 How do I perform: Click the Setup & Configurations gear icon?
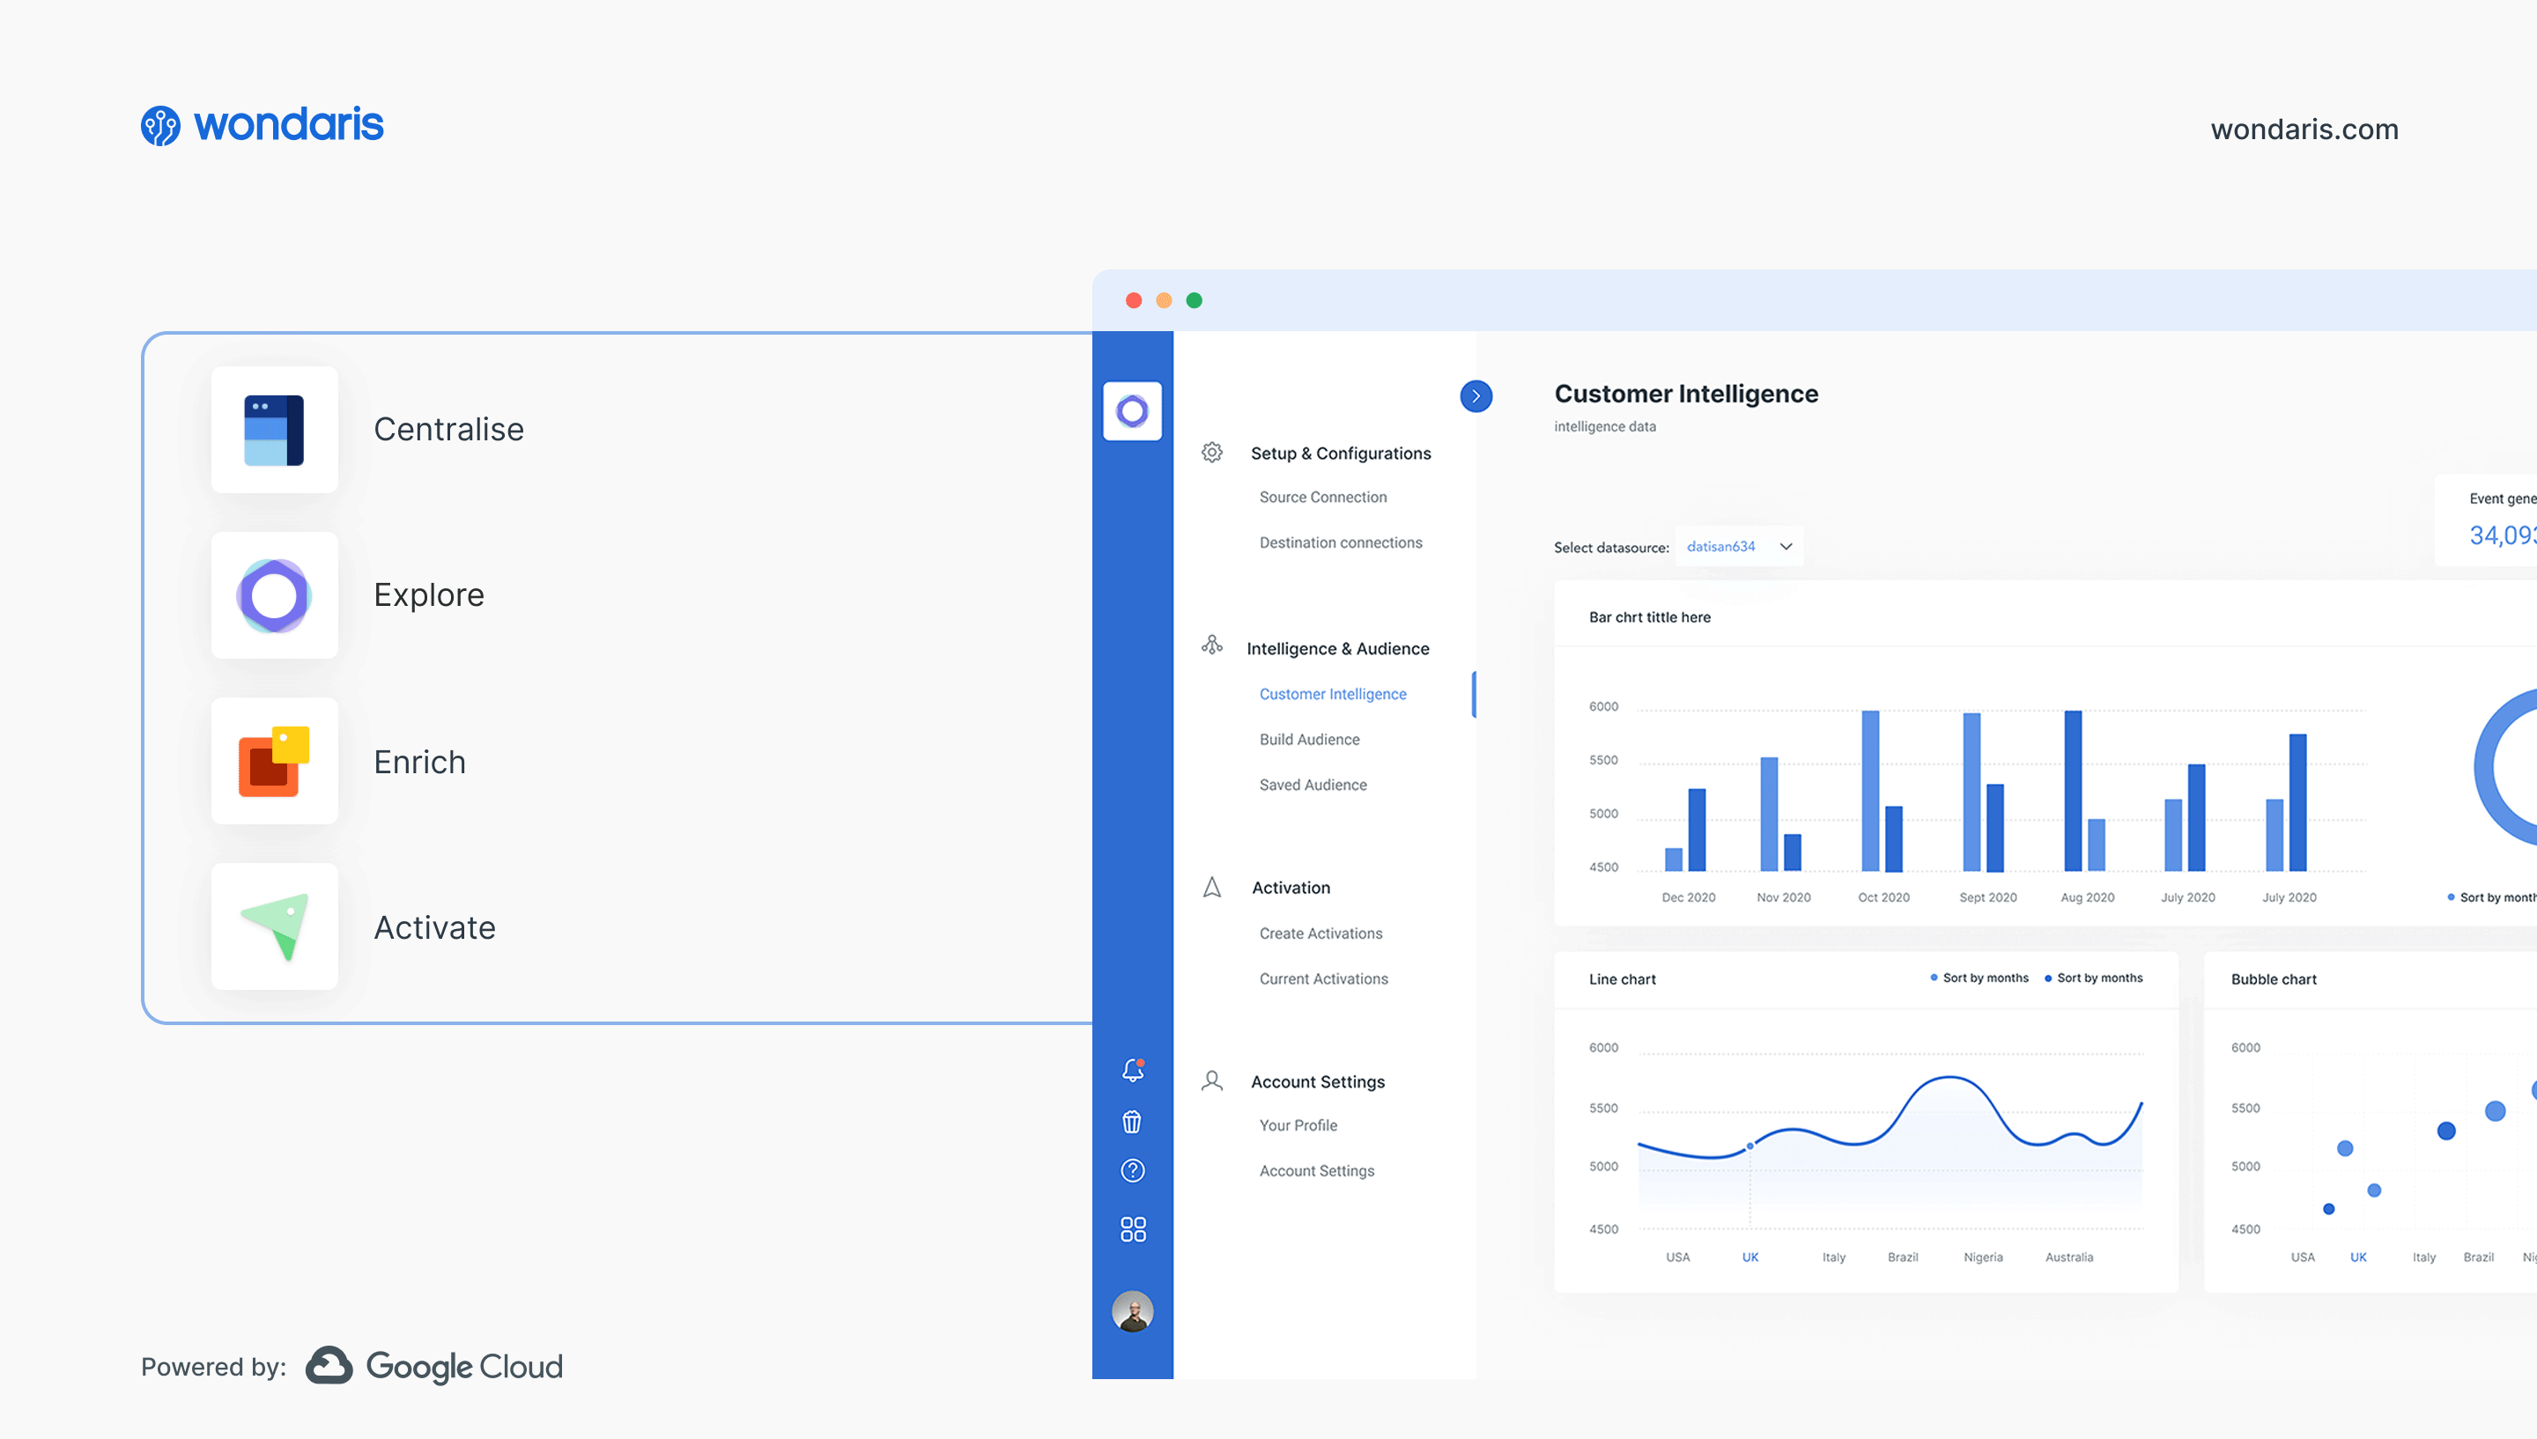pyautogui.click(x=1211, y=453)
